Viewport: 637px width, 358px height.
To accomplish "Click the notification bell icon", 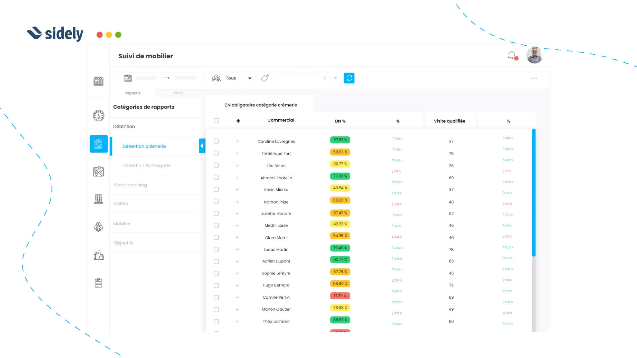I will [x=512, y=55].
